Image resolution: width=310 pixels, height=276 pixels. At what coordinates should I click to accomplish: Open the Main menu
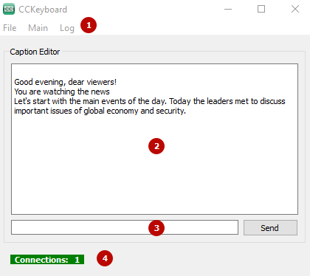[38, 28]
